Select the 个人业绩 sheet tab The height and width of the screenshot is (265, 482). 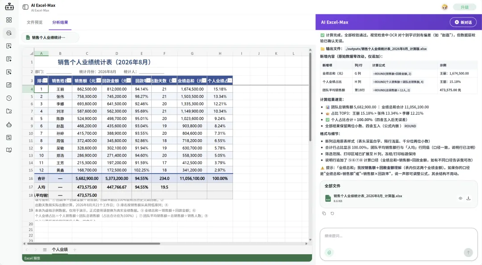point(60,250)
